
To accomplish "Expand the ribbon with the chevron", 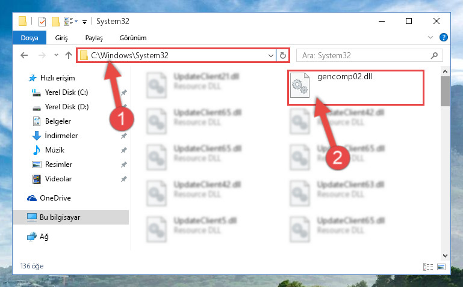I will tap(430, 37).
